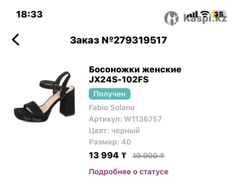Tap the Kaspi.kz logo icon
This screenshot has width=237, height=190.
point(171,18)
